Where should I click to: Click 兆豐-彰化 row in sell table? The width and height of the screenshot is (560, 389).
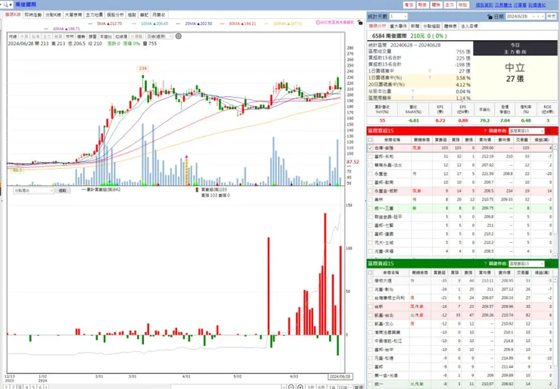pyautogui.click(x=460, y=289)
